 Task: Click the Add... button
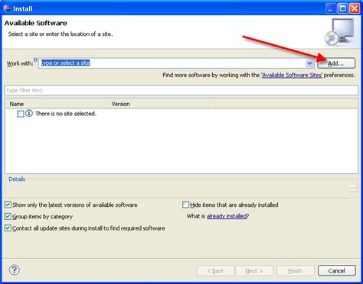click(336, 63)
